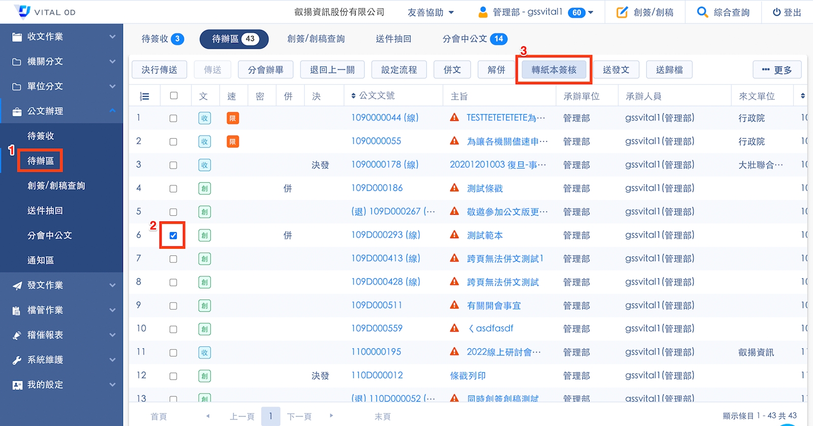
Task: Click the green 創 document icon in row 4
Action: coord(204,188)
